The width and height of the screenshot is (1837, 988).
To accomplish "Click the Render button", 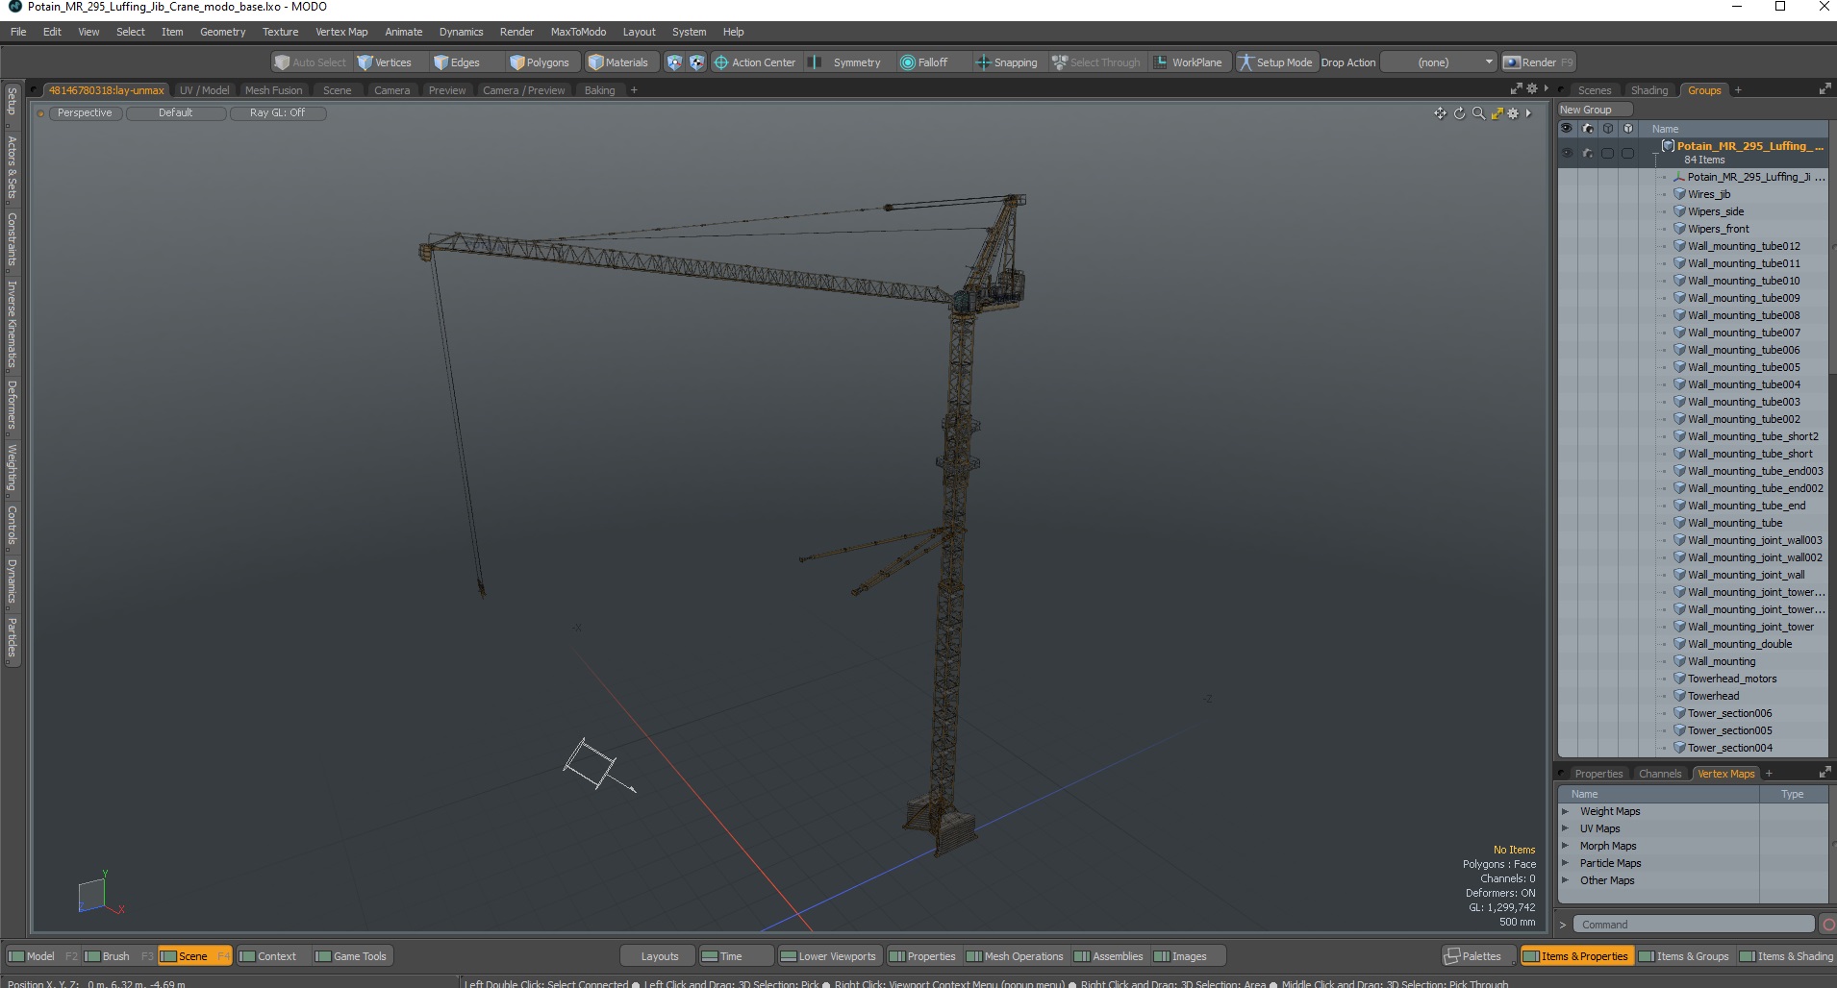I will (1538, 62).
